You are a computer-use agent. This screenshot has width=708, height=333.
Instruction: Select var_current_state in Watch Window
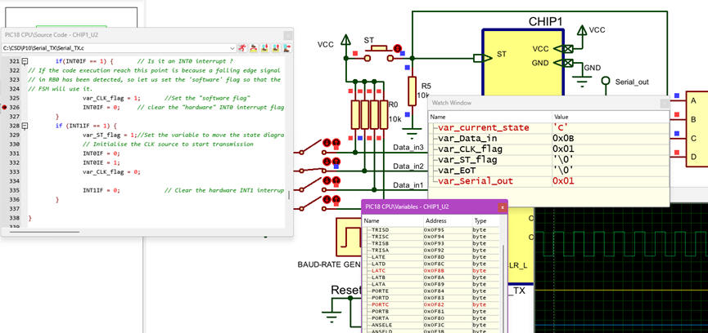[x=481, y=127]
